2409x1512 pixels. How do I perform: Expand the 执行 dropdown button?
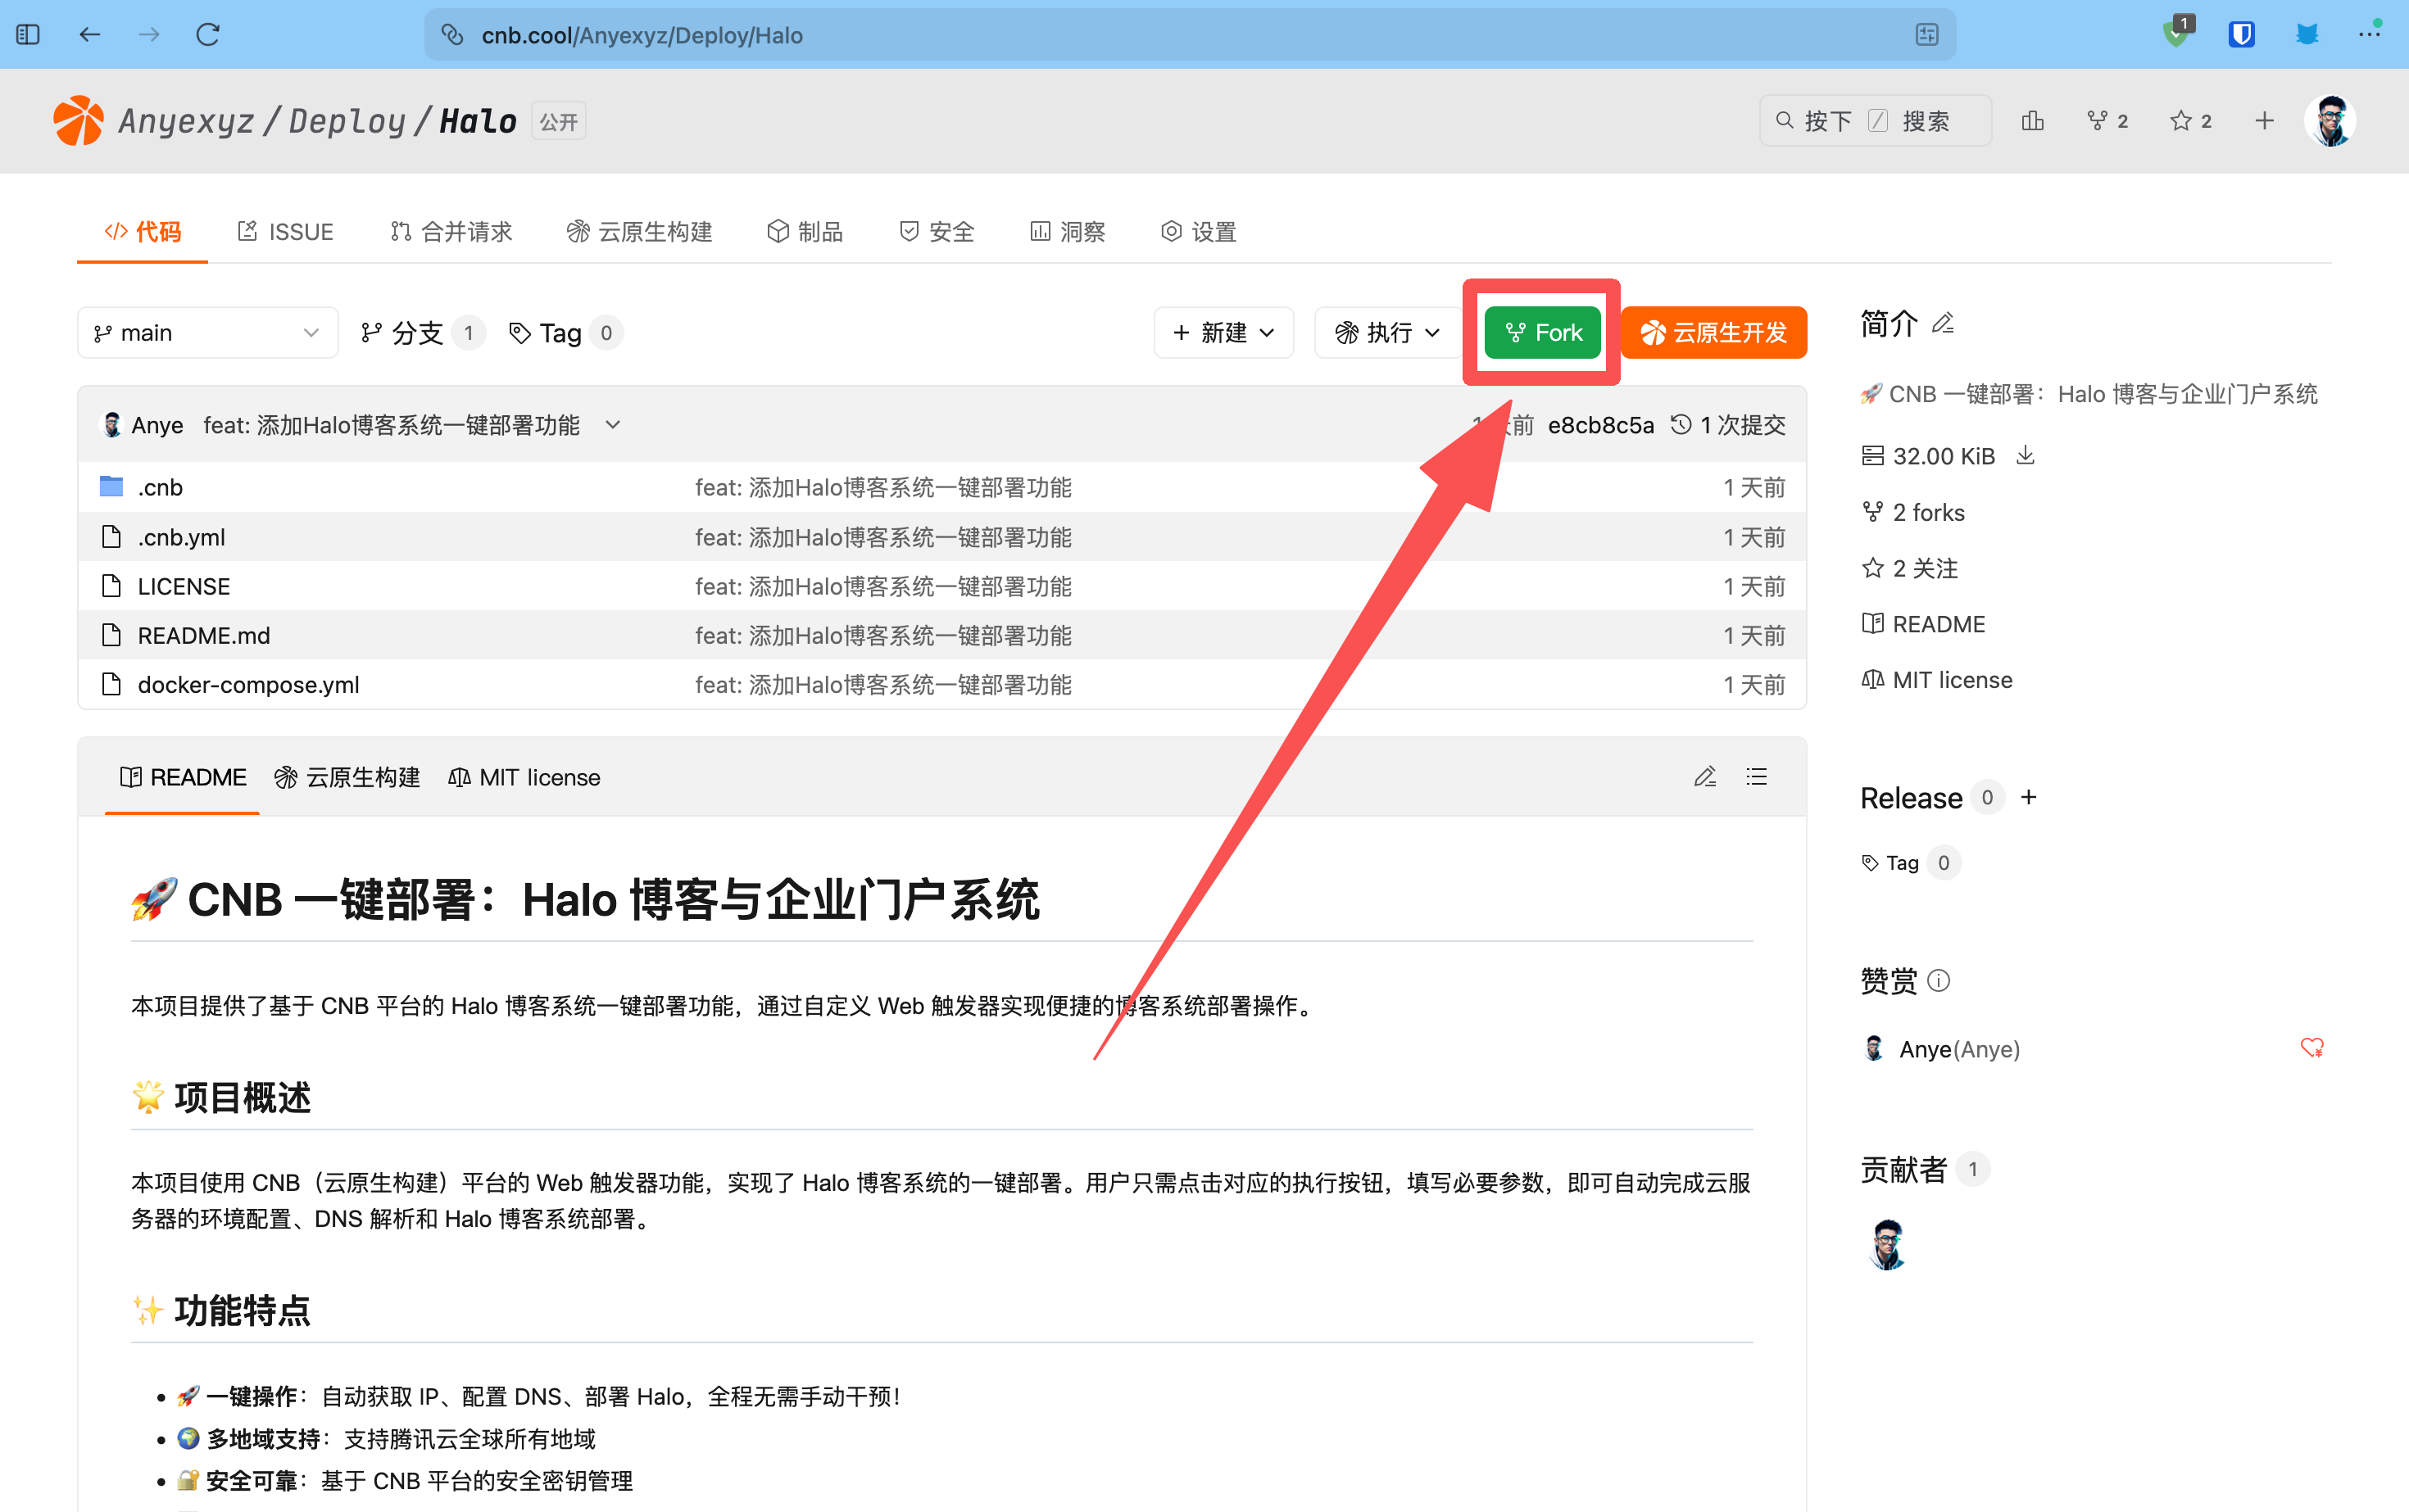[1387, 333]
